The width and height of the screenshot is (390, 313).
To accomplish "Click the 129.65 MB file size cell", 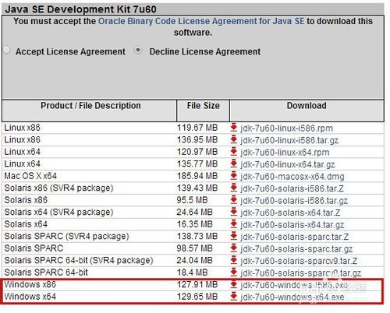I will pyautogui.click(x=197, y=297).
